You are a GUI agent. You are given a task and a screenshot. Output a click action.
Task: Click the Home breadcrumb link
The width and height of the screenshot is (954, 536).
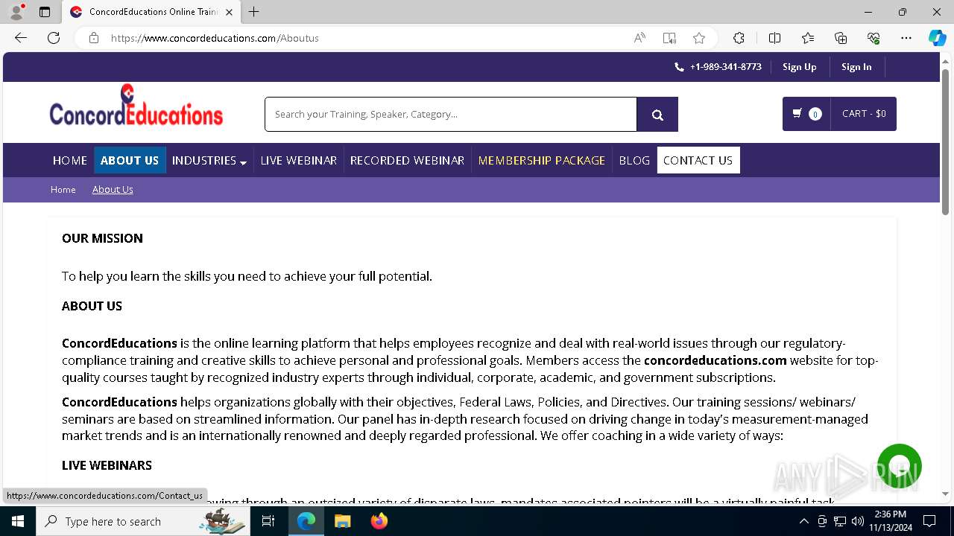click(x=63, y=190)
